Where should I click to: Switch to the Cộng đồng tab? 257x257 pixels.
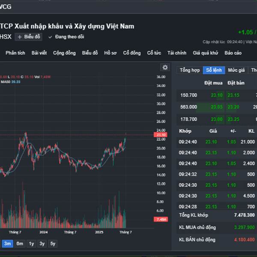point(64,53)
